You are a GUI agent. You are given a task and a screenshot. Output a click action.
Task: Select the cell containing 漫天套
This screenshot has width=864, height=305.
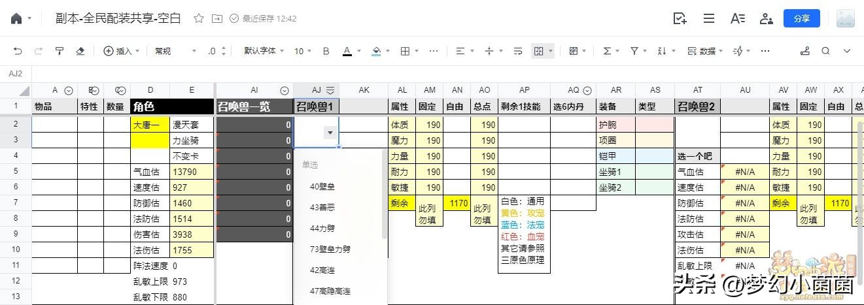(192, 124)
